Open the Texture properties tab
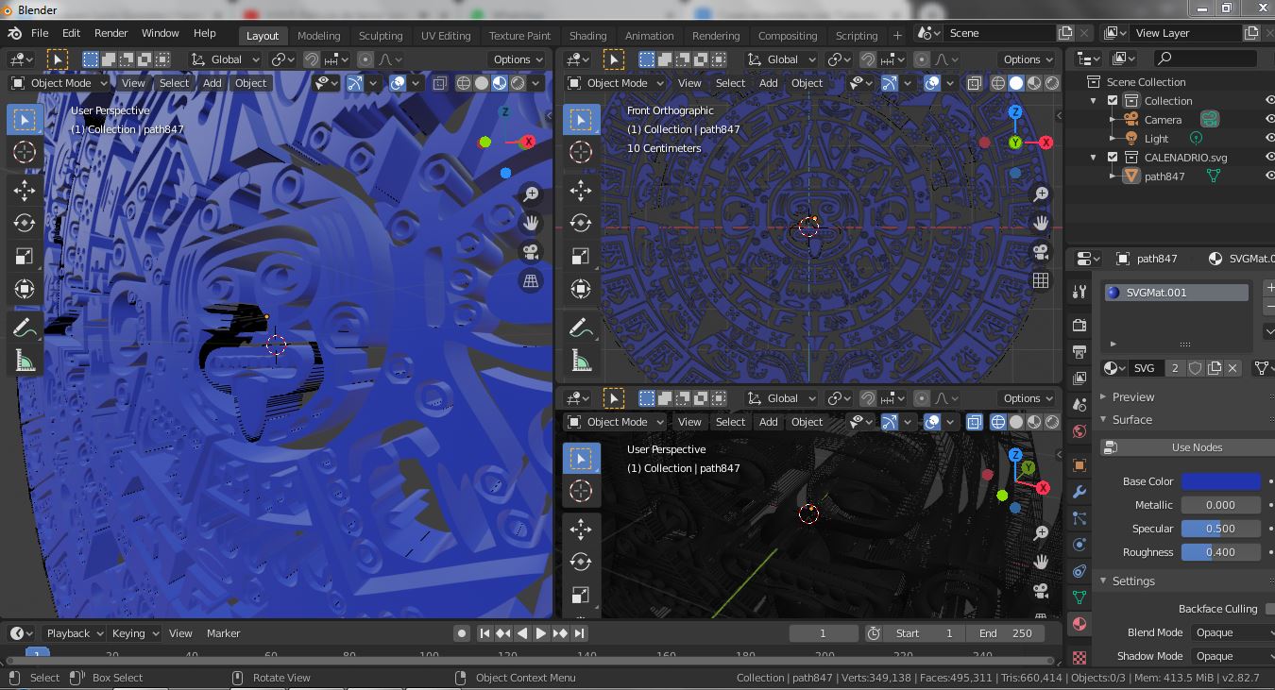 point(1079,657)
